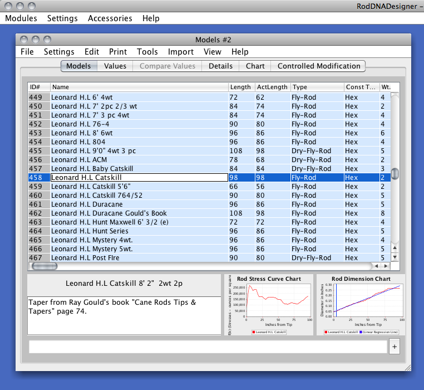Sort by the Name column header

tap(139, 87)
